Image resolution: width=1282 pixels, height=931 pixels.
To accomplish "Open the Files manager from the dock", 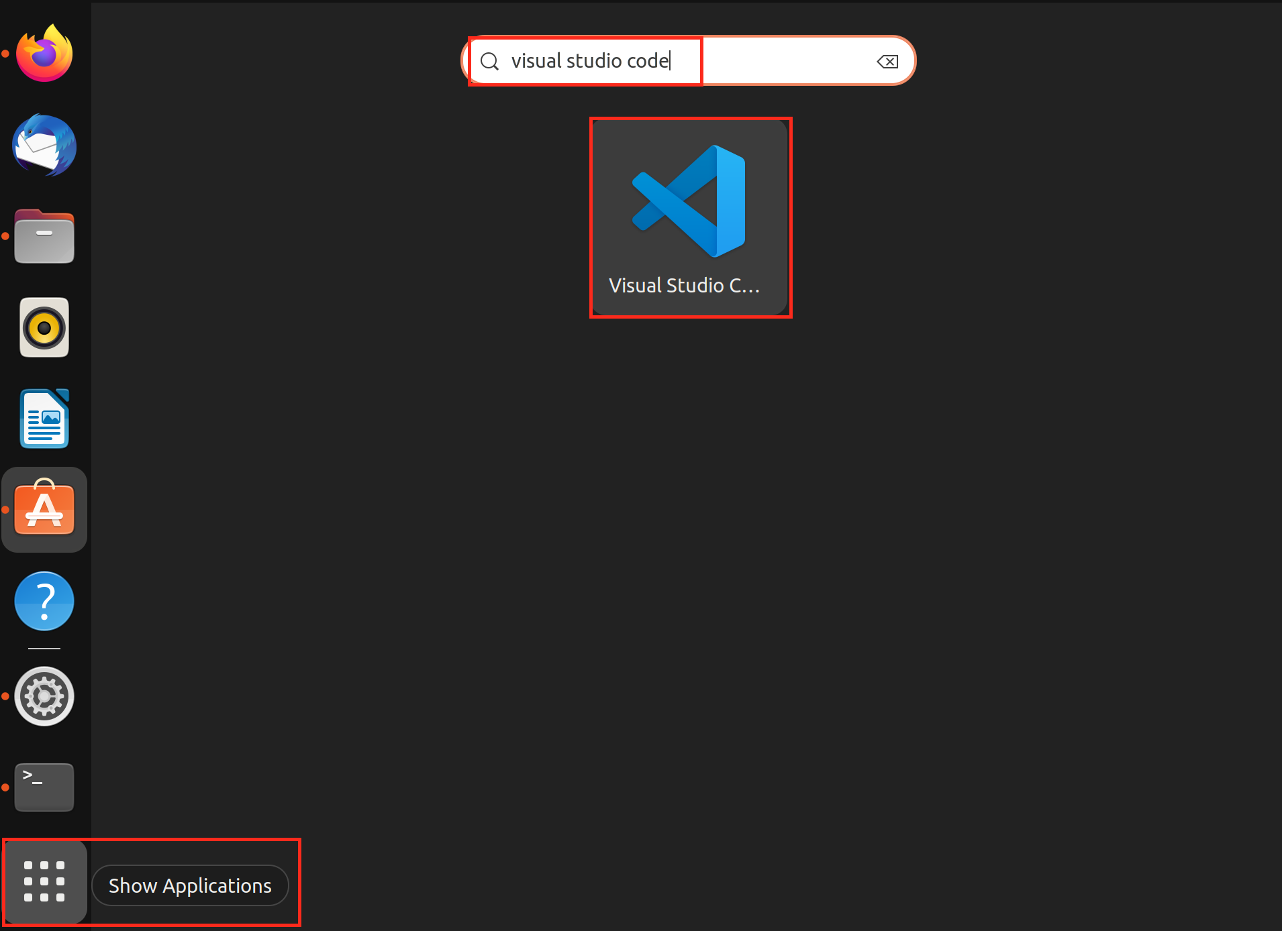I will click(x=44, y=236).
